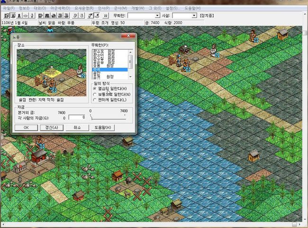Click the striped arrow flag toolbar icon
The image size is (308, 228).
(41, 15)
